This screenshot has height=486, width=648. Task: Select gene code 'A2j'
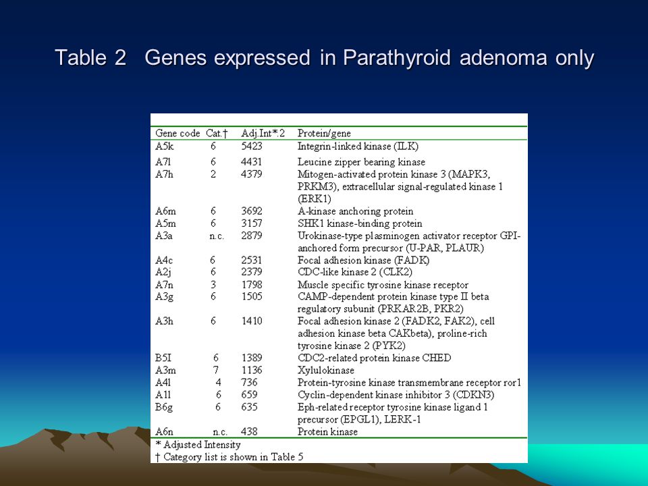(163, 272)
